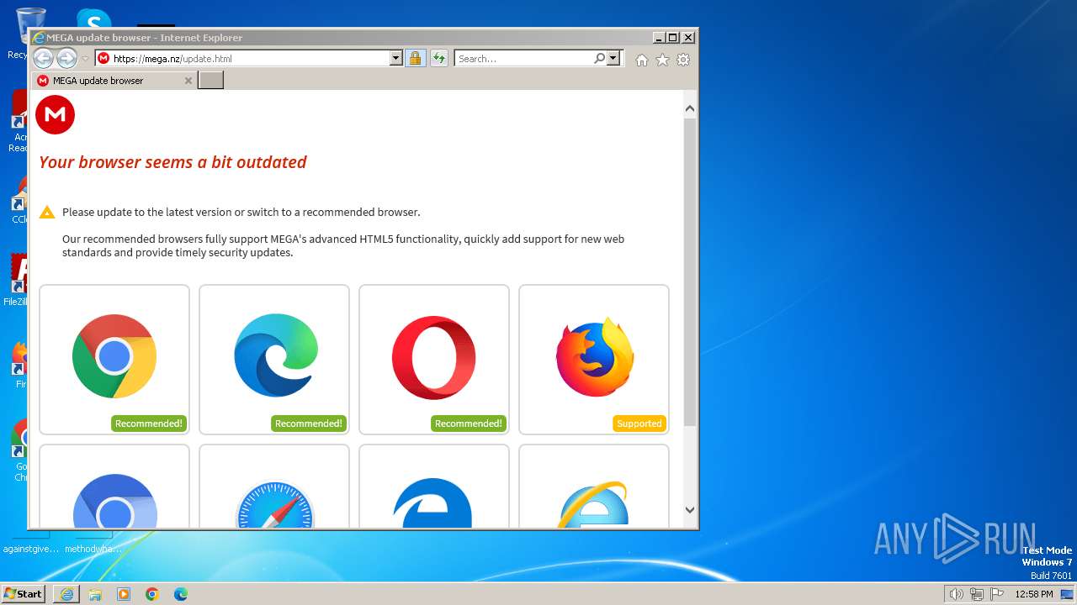
Task: Close the MEGA update browser tab
Action: click(188, 81)
